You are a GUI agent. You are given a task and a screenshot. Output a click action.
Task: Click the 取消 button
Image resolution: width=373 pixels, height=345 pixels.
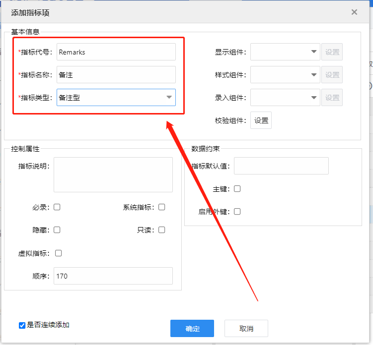246,328
